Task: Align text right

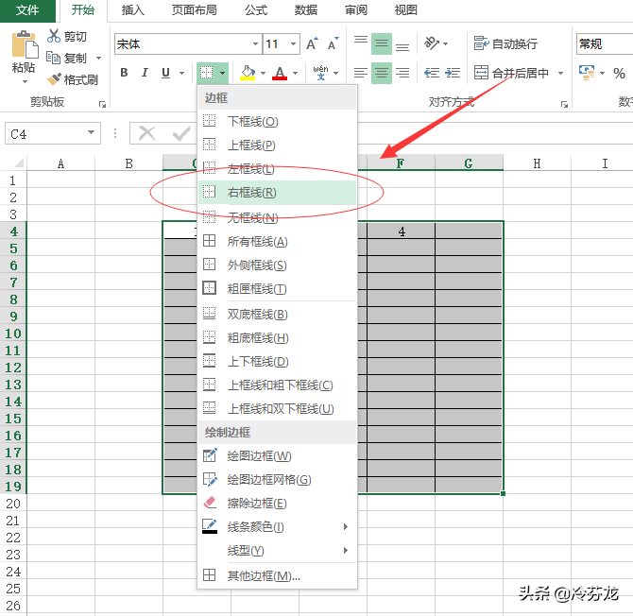Action: (402, 73)
